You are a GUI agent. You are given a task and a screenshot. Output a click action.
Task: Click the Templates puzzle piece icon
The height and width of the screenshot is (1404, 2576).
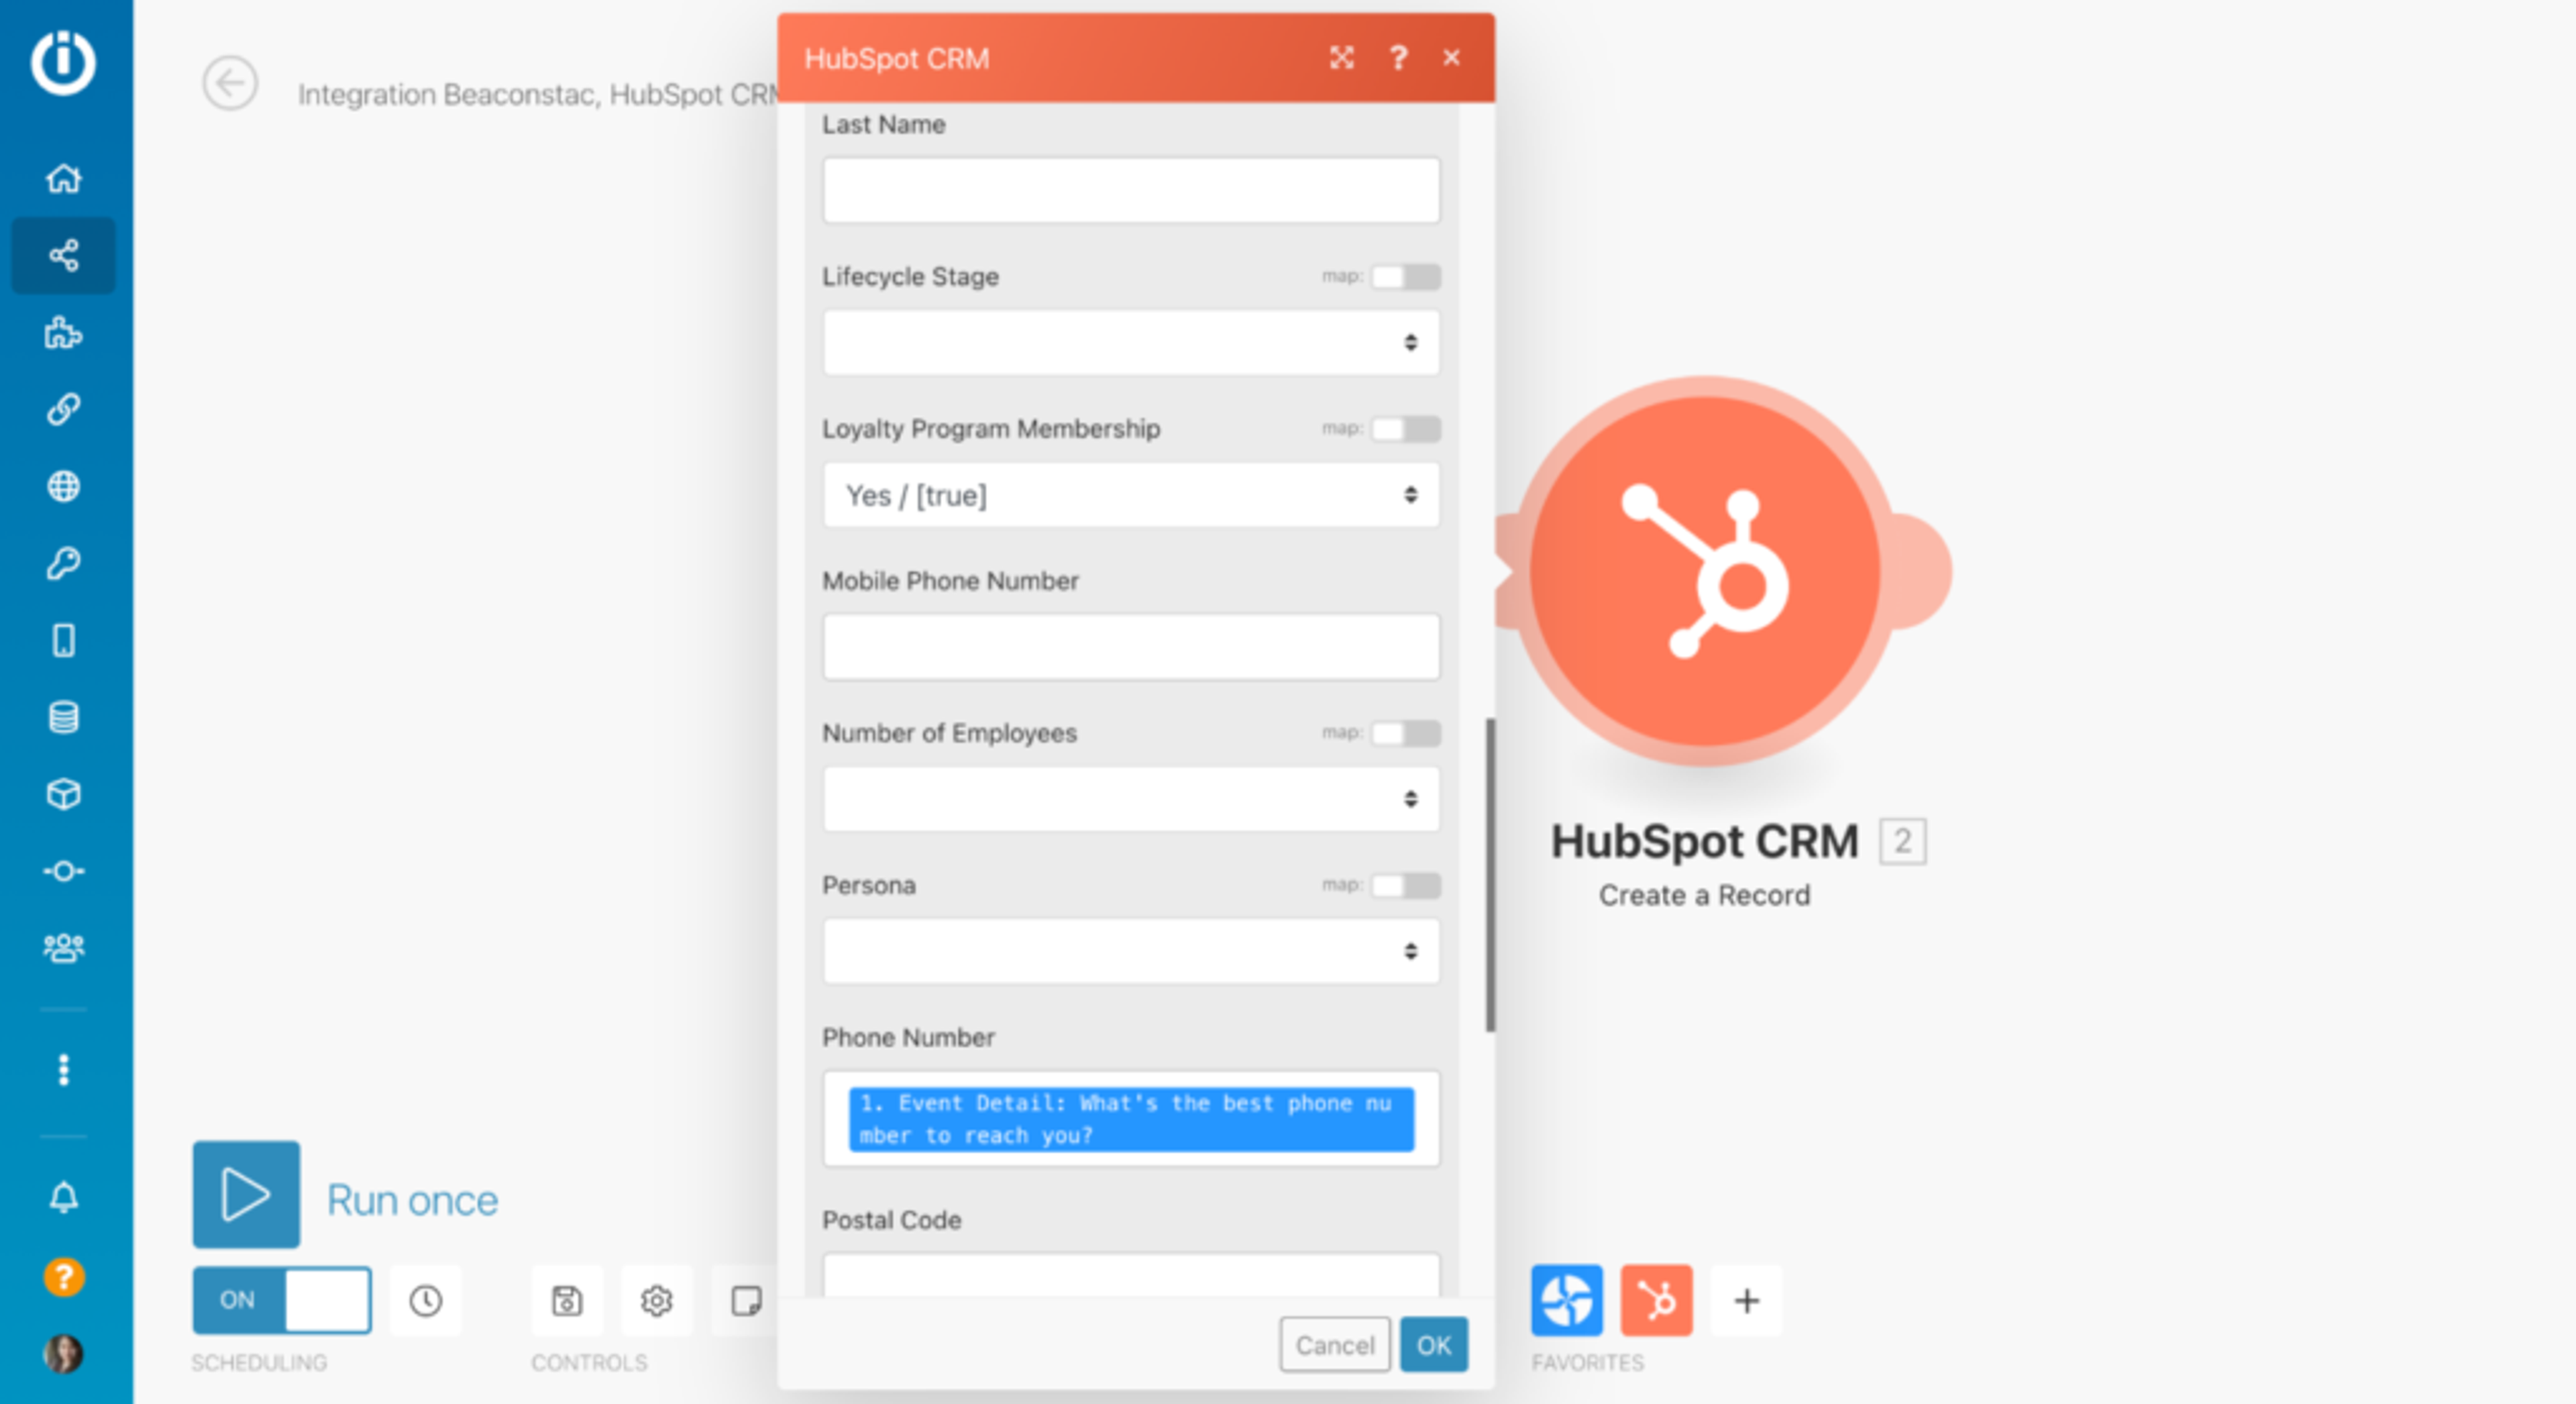coord(63,332)
